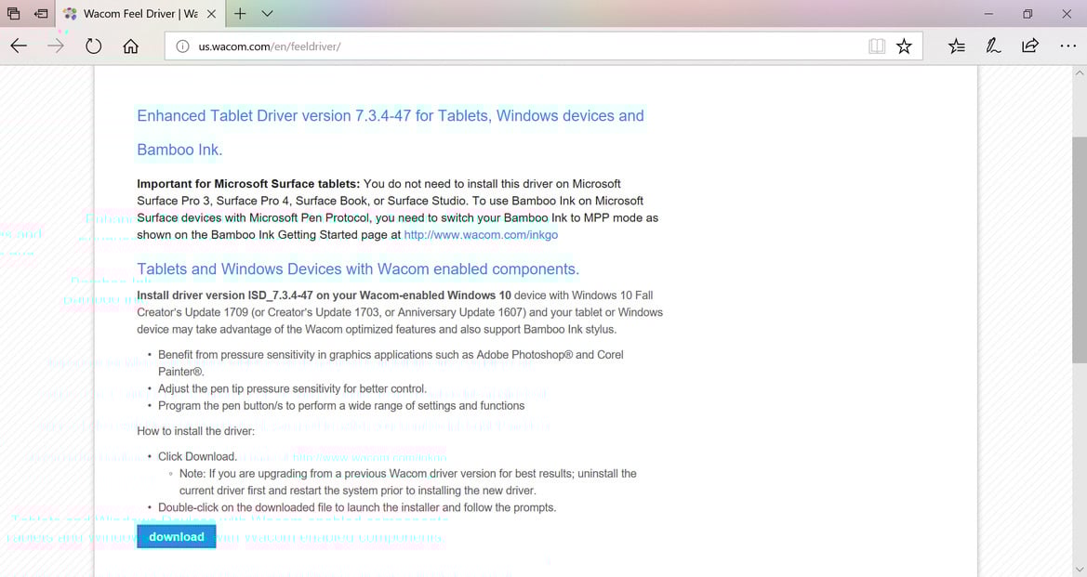The height and width of the screenshot is (577, 1087).
Task: Click the blue download button
Action: pos(176,537)
